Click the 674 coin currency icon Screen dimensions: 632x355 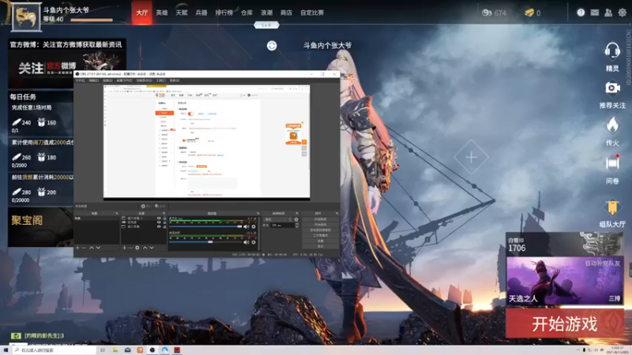(x=487, y=13)
